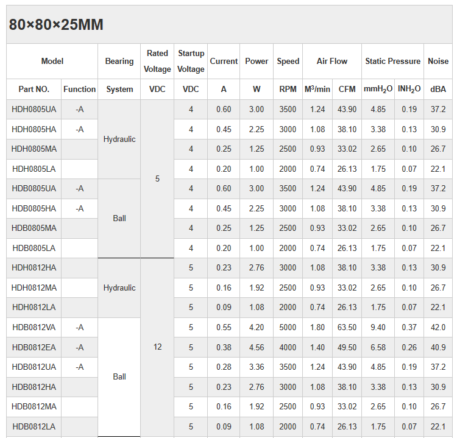The width and height of the screenshot is (457, 438).
Task: Click the 80×80×25MM table title
Action: pos(56,25)
